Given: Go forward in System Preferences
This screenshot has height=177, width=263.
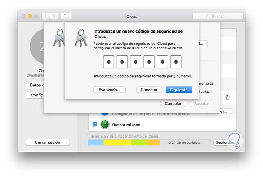Looking at the screenshot, I should click(54, 16).
